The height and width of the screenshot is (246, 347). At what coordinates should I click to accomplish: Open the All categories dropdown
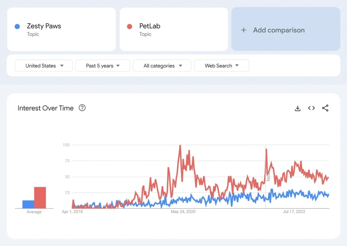pos(162,66)
